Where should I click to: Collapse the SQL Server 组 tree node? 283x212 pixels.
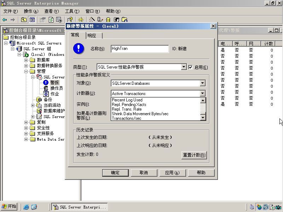click(13, 49)
